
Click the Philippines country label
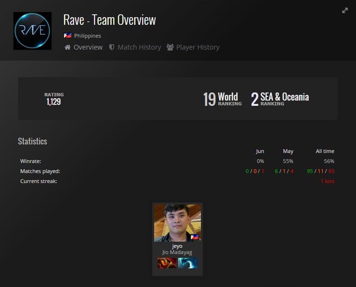click(x=87, y=36)
